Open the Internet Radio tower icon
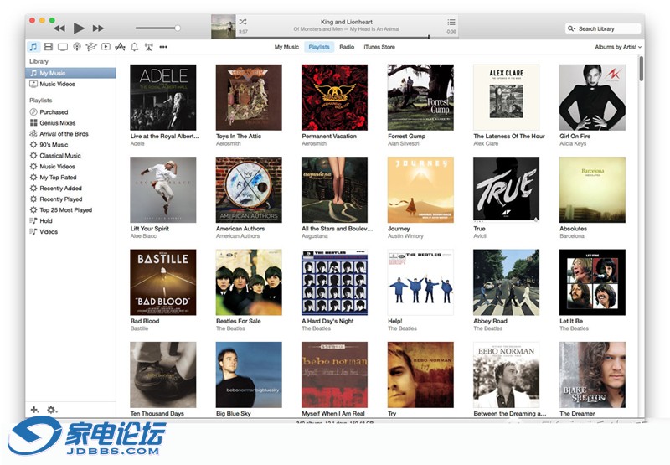Image resolution: width=670 pixels, height=465 pixels. [x=149, y=47]
